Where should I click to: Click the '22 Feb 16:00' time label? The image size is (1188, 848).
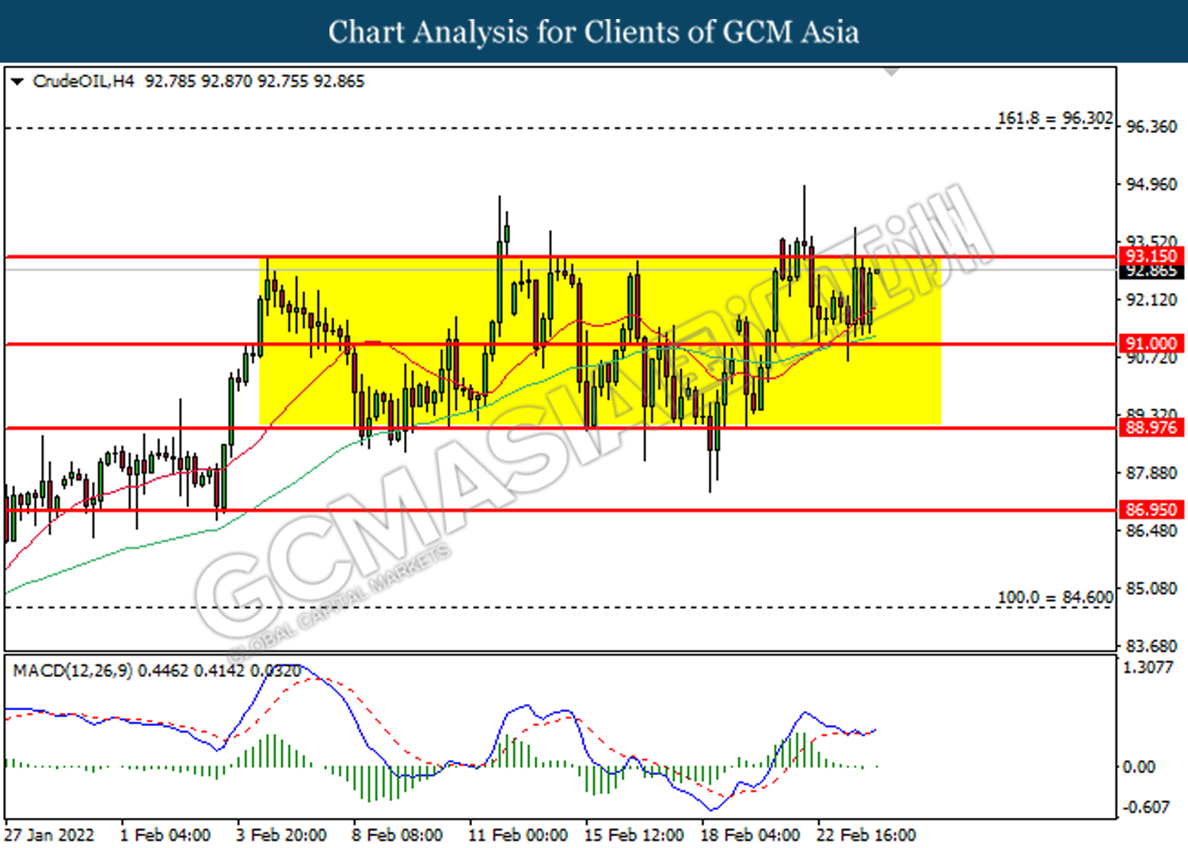point(866,835)
